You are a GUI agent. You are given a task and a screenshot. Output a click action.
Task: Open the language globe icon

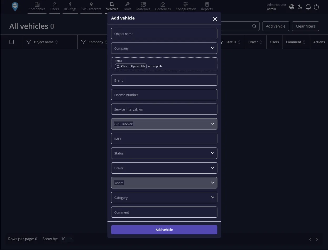pos(292,7)
